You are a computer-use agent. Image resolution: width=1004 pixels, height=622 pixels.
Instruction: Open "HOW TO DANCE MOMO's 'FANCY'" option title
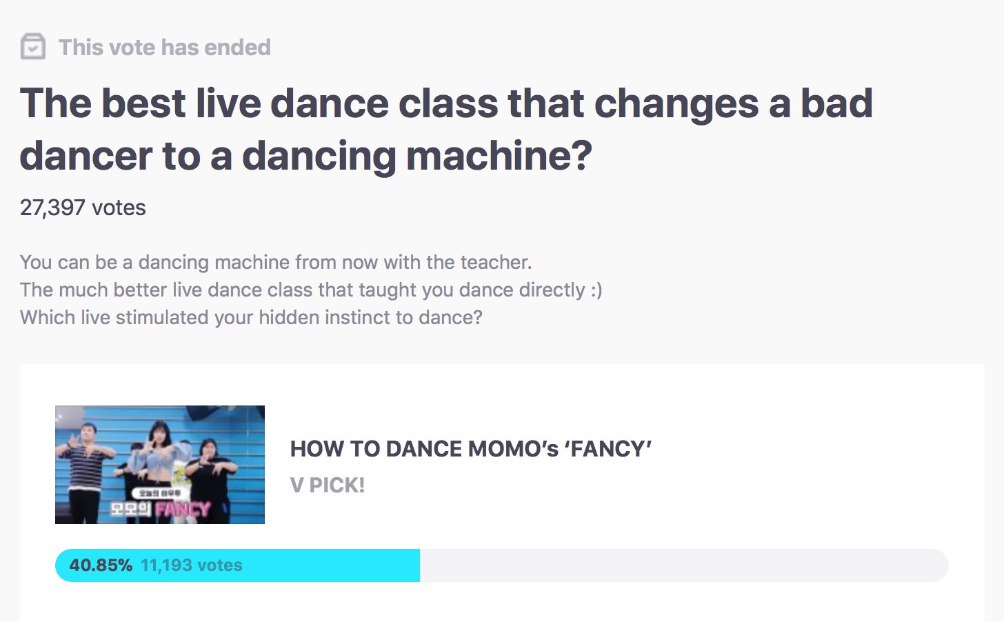471,449
